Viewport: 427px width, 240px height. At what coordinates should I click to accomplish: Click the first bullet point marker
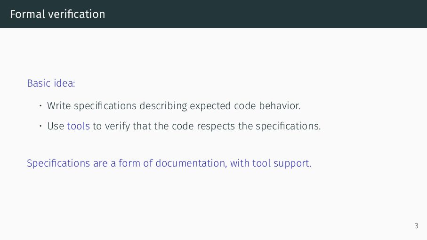40,105
